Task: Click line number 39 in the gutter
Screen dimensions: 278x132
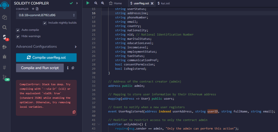Action: (94, 111)
